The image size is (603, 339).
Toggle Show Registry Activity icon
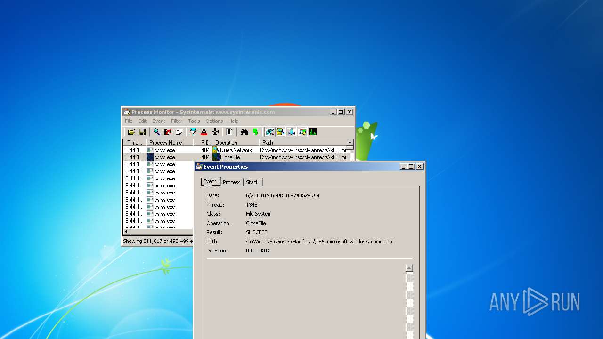click(x=269, y=132)
